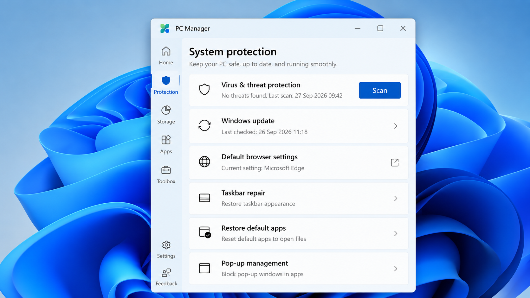The height and width of the screenshot is (298, 530).
Task: Click the Restore default apps title
Action: click(254, 228)
